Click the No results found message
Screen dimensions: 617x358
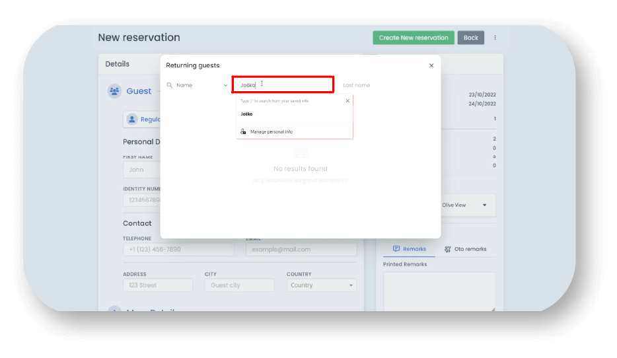pyautogui.click(x=300, y=168)
